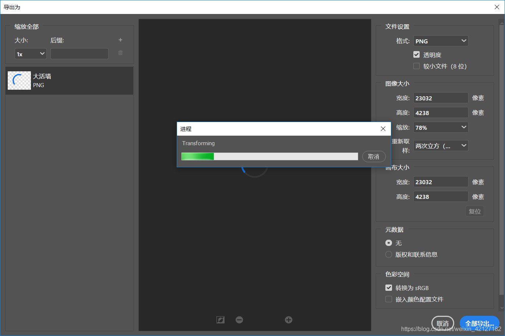Image resolution: width=505 pixels, height=336 pixels.
Task: Cancel the Transforming progress
Action: 374,157
